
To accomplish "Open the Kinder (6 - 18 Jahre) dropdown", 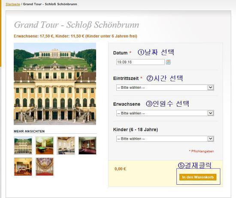I will [165, 138].
